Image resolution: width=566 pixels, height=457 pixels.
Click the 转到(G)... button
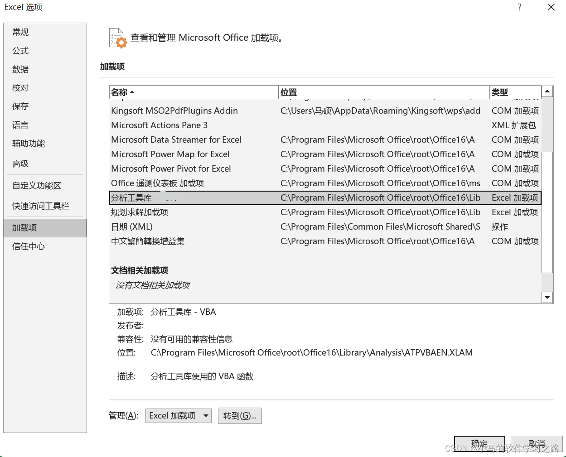[240, 416]
